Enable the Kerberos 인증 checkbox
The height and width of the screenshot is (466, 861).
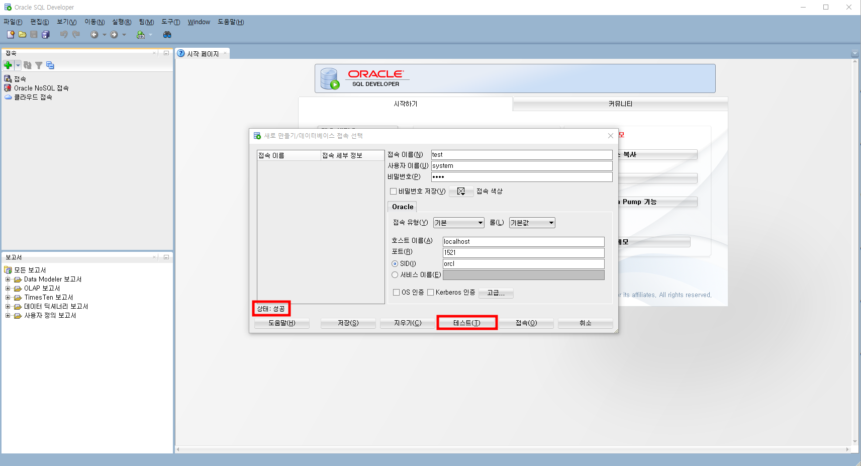[431, 292]
